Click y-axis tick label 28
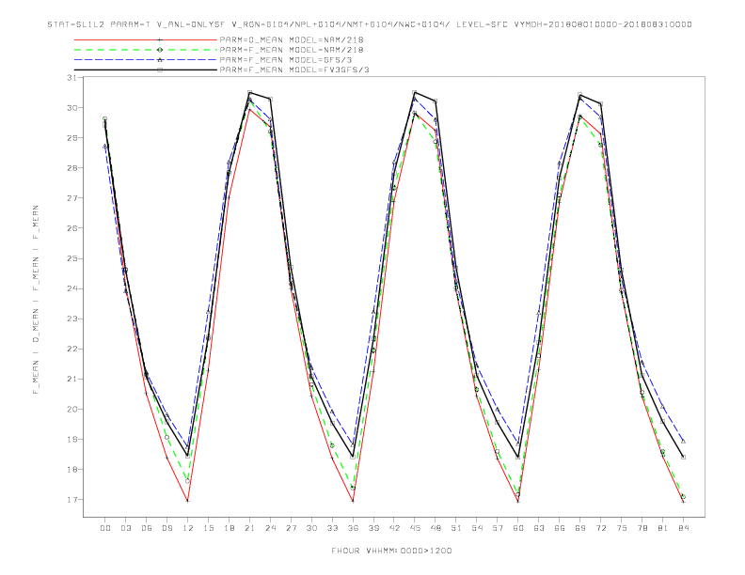Image resolution: width=745 pixels, height=575 pixels. tap(71, 168)
